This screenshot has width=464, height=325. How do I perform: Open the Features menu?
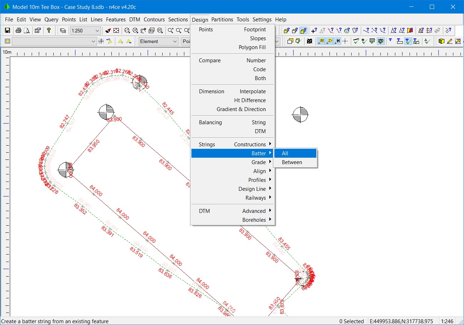click(x=116, y=20)
